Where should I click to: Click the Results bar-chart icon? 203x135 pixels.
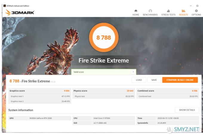tap(183, 11)
